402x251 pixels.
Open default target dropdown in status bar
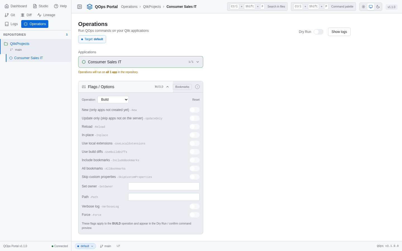click(85, 246)
